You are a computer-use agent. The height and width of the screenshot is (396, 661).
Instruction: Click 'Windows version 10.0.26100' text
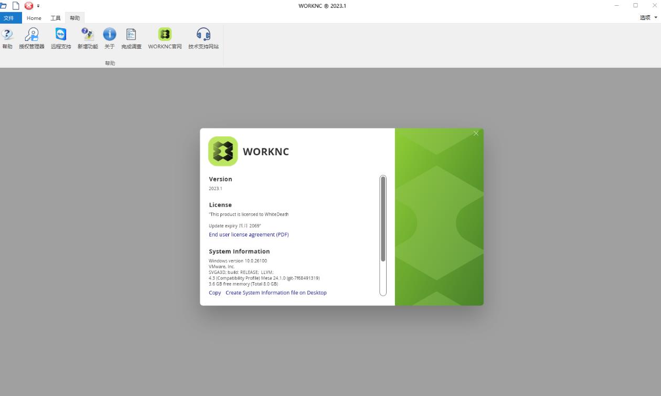238,261
